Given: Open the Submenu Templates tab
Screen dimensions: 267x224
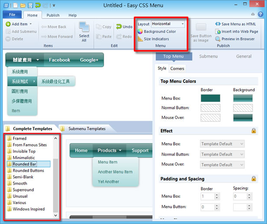Looking at the screenshot, I should (86, 128).
